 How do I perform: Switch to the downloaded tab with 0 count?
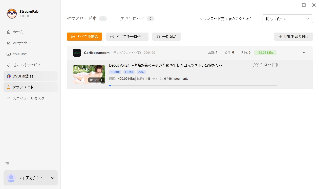pyautogui.click(x=137, y=19)
